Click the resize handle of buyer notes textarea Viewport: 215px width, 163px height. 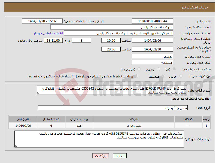tap(16, 146)
